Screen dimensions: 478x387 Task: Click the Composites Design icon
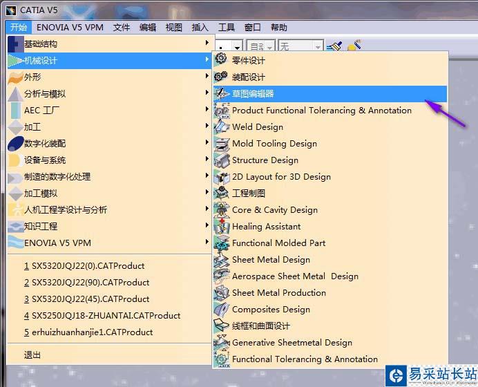[x=222, y=310]
